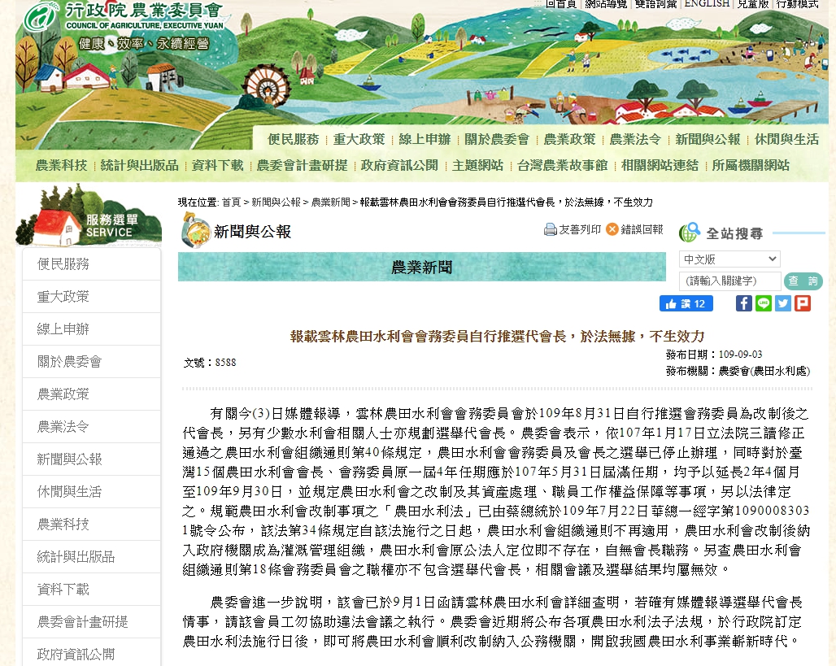Open 關於農委會 in top navigation
The height and width of the screenshot is (666, 836).
click(x=497, y=139)
